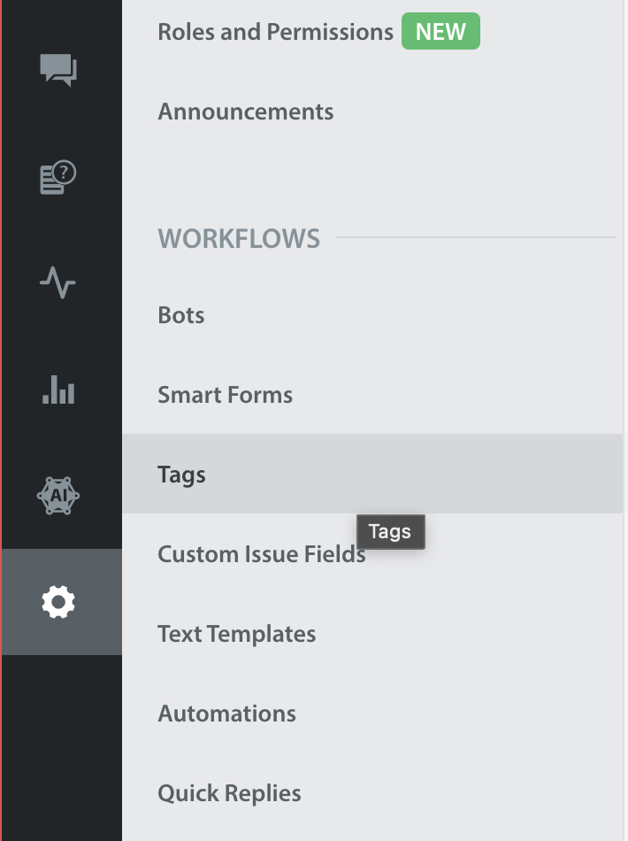This screenshot has width=628, height=841.
Task: Open the activity pulse line icon
Action: click(57, 282)
